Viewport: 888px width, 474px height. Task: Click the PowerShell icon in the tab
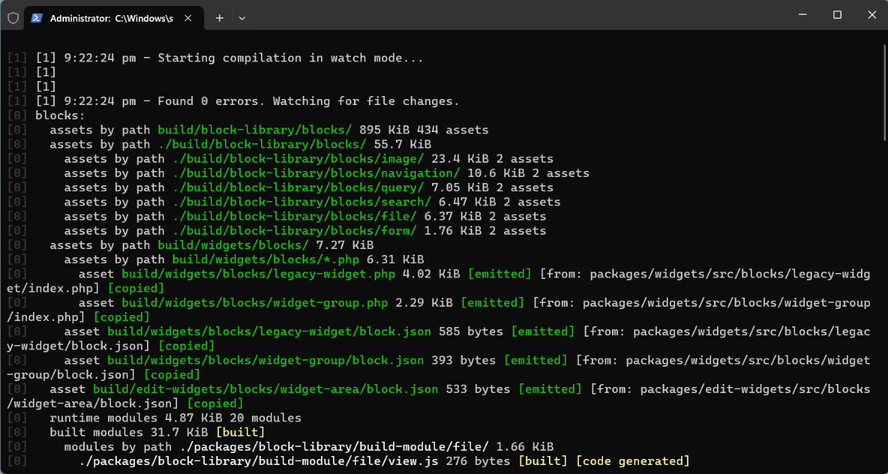coord(37,18)
